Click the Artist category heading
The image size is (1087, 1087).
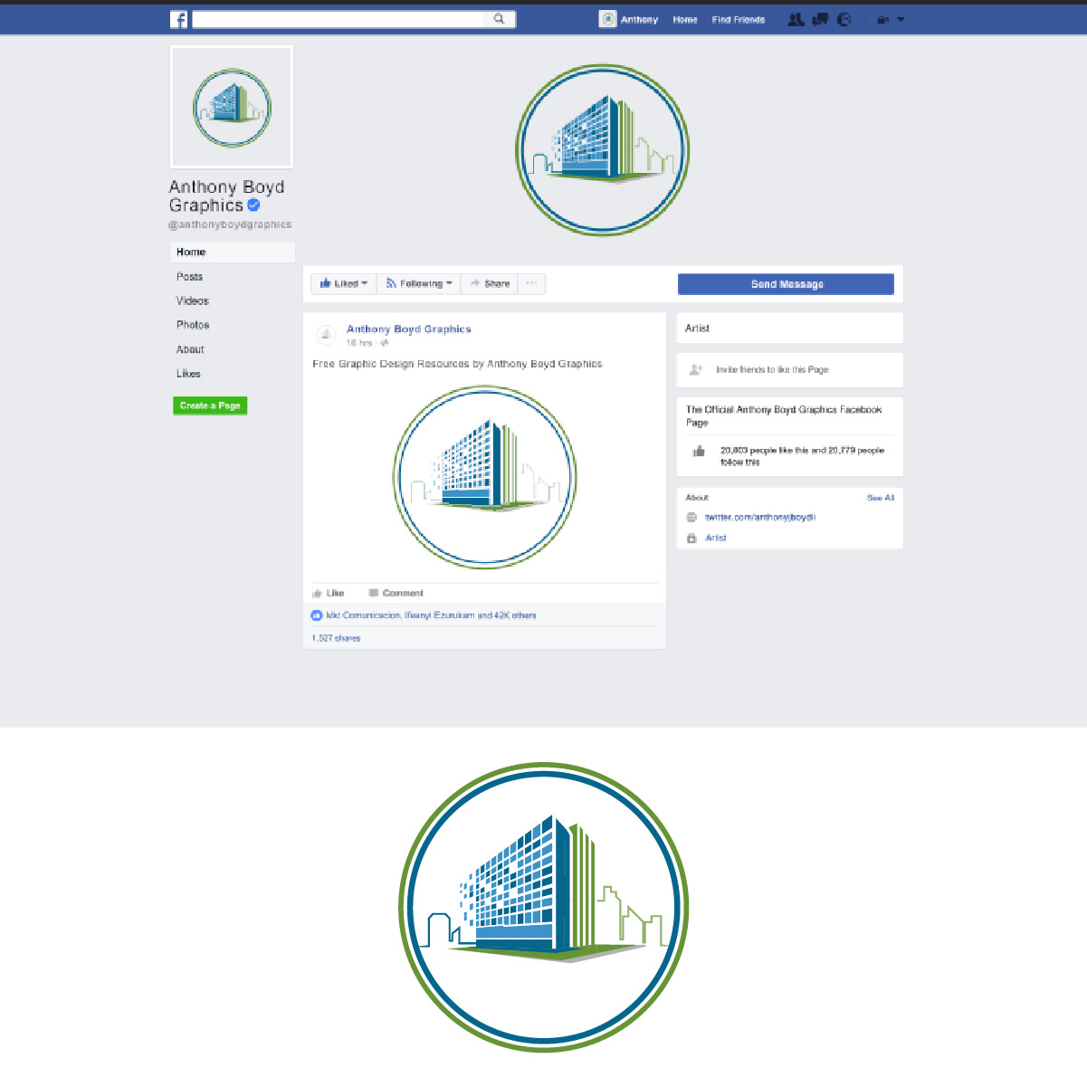pos(698,329)
